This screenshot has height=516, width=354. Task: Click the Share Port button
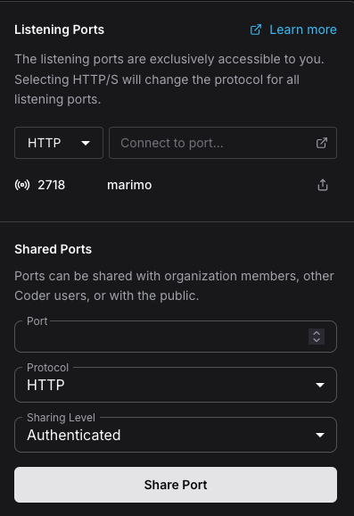(176, 485)
